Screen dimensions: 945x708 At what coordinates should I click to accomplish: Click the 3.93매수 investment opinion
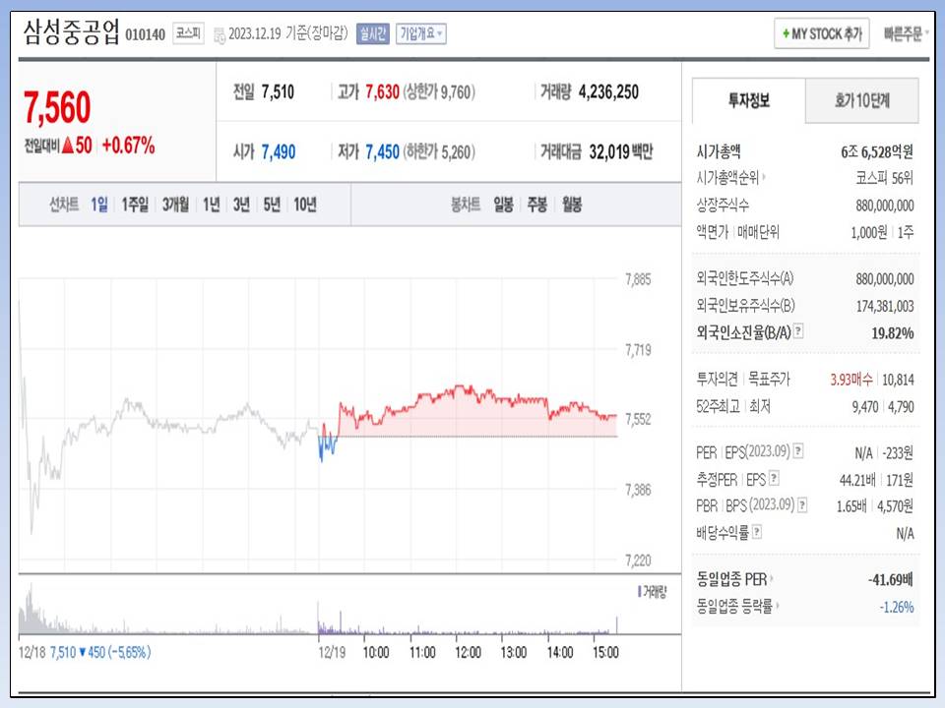point(851,380)
